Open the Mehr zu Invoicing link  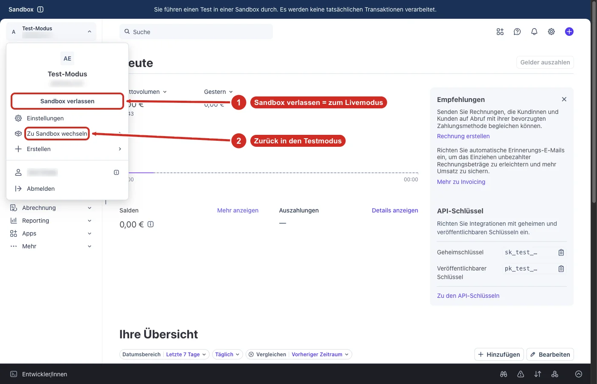[x=461, y=182]
